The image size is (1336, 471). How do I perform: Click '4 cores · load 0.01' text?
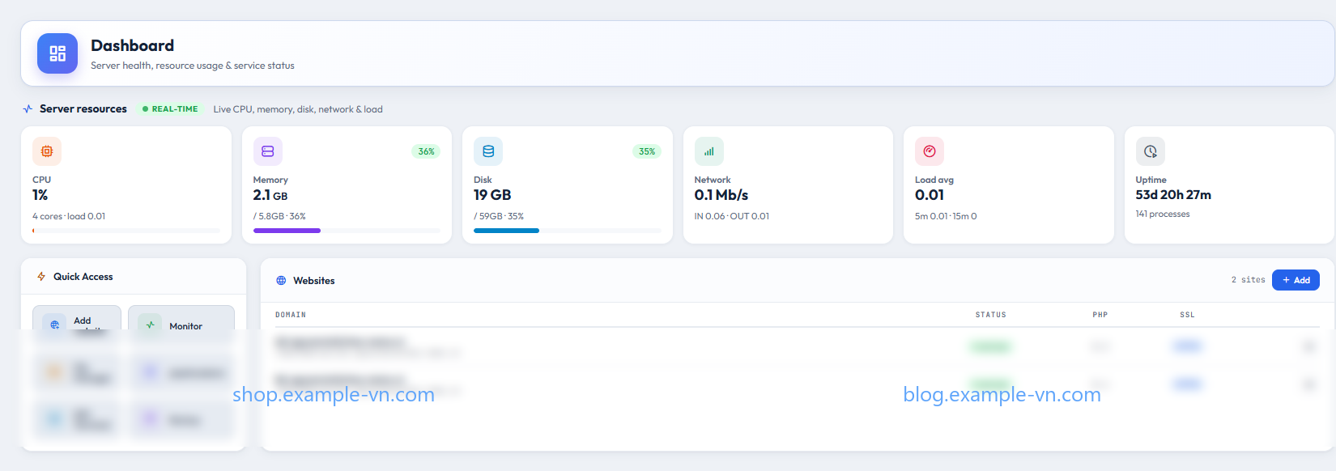click(x=69, y=216)
